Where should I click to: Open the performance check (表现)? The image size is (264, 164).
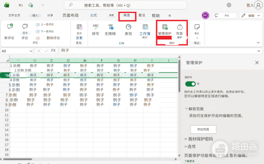(128, 29)
